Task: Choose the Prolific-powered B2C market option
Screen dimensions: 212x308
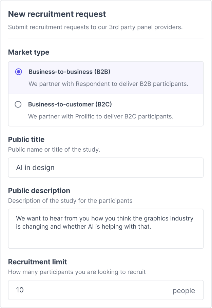Action: 102,110
